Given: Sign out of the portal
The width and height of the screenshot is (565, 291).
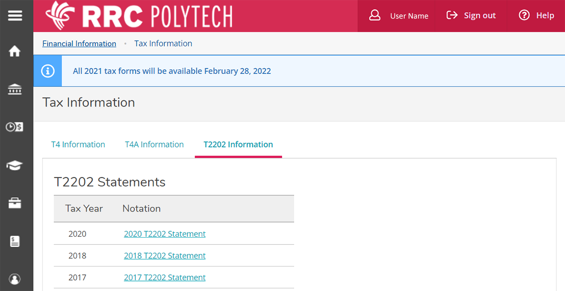Looking at the screenshot, I should (x=471, y=16).
